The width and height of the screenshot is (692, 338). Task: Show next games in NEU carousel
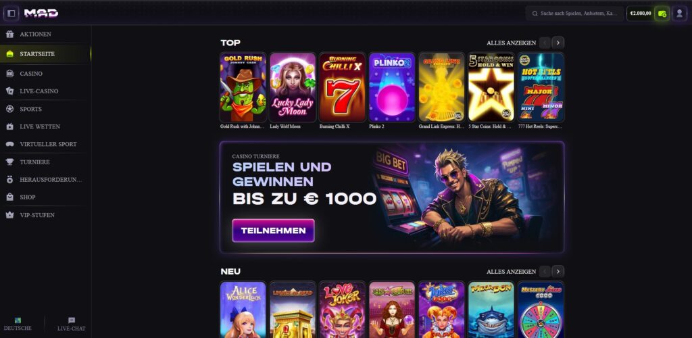(x=558, y=271)
